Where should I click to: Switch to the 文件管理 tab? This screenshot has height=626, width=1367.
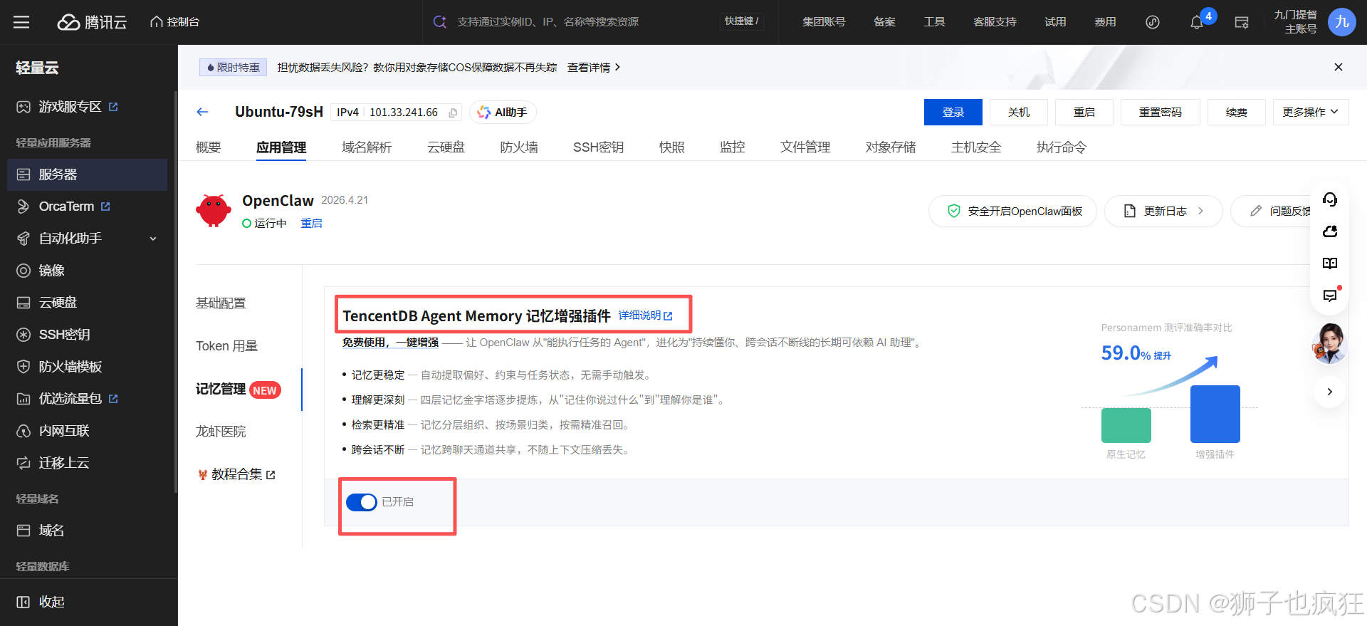pos(805,147)
